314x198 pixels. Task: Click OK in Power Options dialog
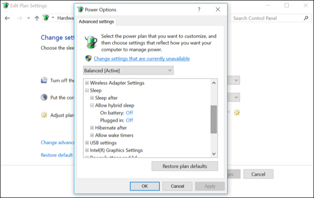pyautogui.click(x=144, y=186)
